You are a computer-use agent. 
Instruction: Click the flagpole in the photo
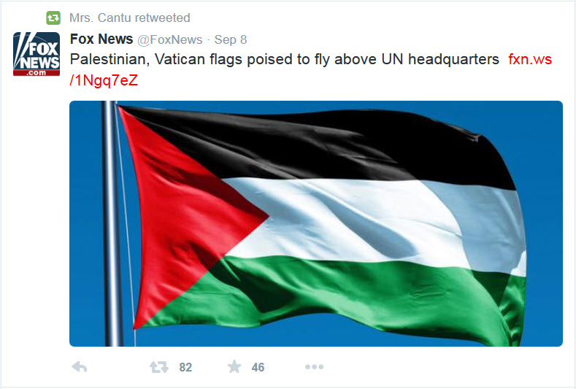click(111, 223)
